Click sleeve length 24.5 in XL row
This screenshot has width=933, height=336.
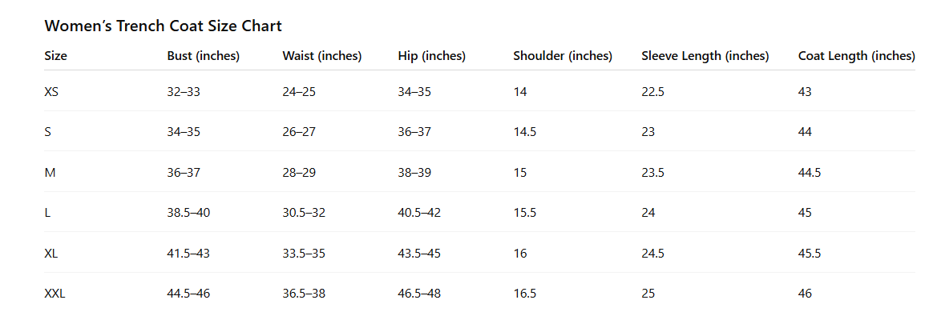coord(653,254)
